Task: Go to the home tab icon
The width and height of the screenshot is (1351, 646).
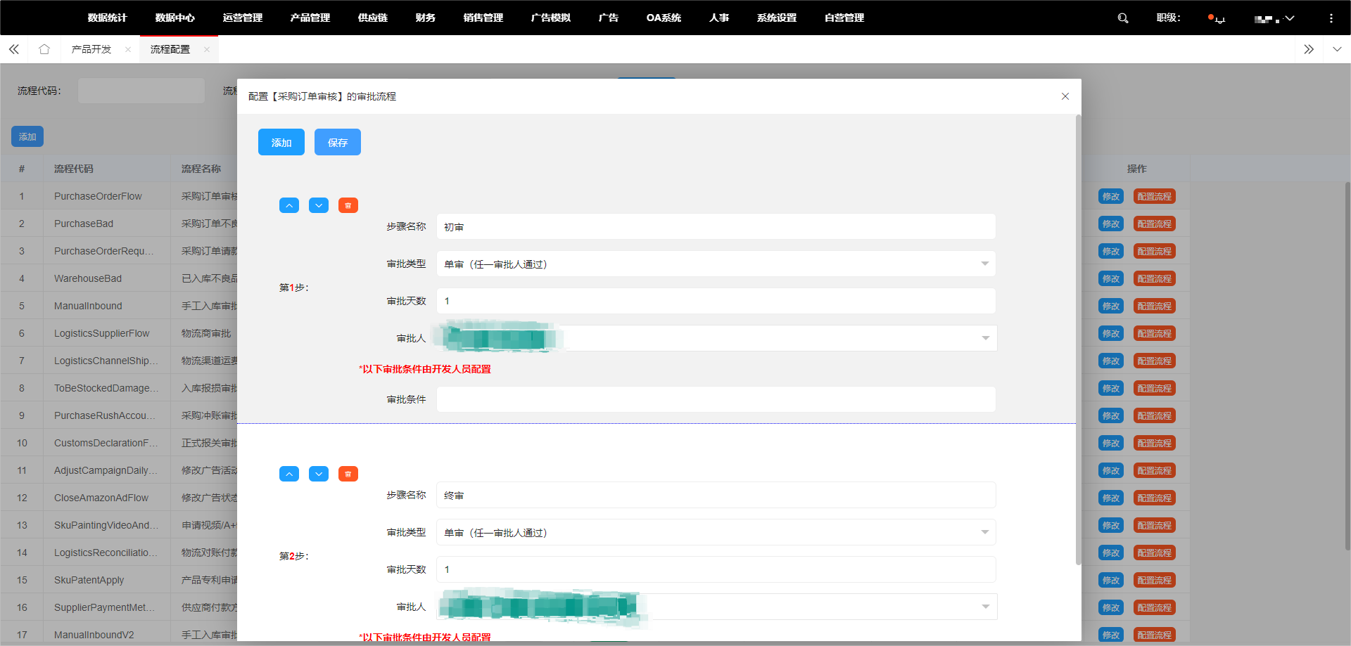Action: pyautogui.click(x=44, y=49)
